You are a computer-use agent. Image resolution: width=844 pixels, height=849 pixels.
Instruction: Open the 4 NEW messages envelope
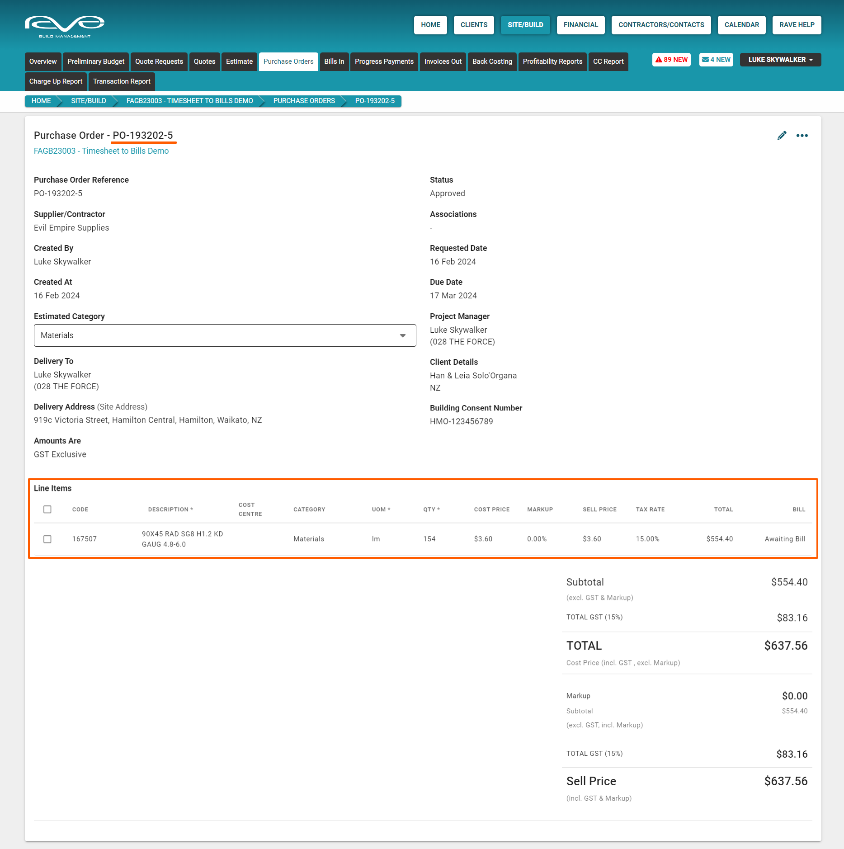click(x=716, y=59)
